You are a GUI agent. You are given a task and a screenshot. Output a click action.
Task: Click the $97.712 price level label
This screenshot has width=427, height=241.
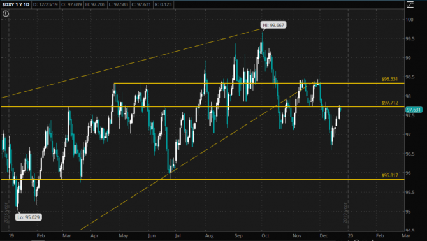coord(389,103)
